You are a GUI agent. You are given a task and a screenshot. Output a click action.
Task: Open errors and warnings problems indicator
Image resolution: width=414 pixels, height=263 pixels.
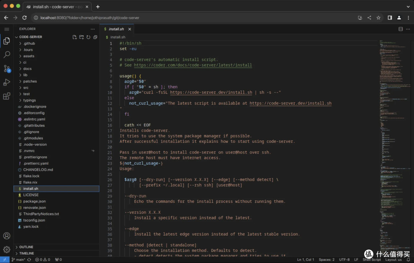(43, 260)
